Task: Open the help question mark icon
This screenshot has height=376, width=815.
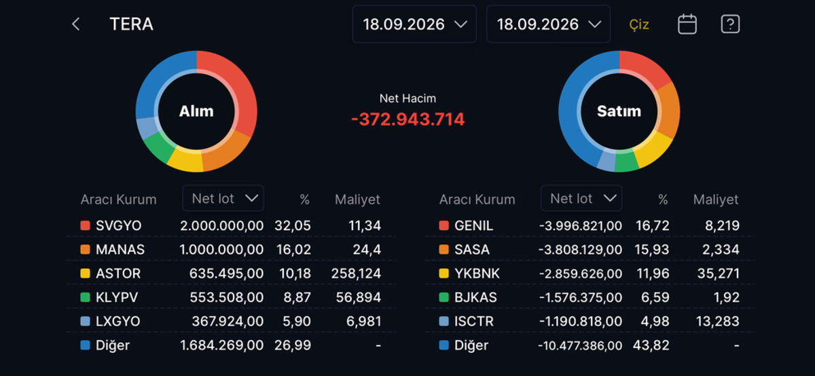Action: coord(730,24)
